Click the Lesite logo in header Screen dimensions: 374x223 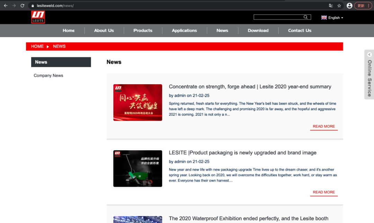(38, 17)
